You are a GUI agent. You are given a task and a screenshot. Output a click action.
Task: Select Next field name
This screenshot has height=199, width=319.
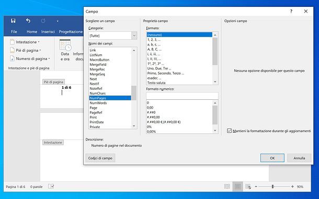[110, 79]
